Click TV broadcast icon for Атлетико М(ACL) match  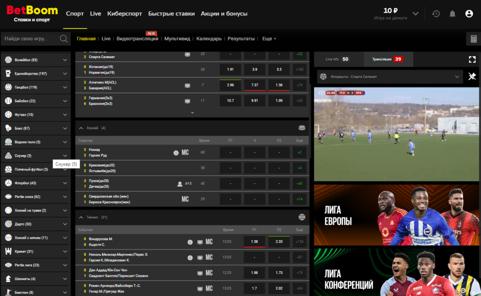click(x=187, y=85)
